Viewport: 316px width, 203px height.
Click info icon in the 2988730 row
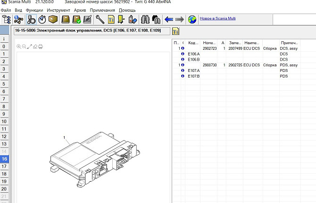pos(183,65)
